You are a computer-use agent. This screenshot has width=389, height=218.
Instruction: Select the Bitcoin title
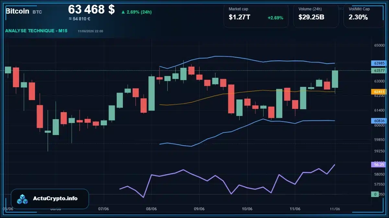pyautogui.click(x=17, y=11)
